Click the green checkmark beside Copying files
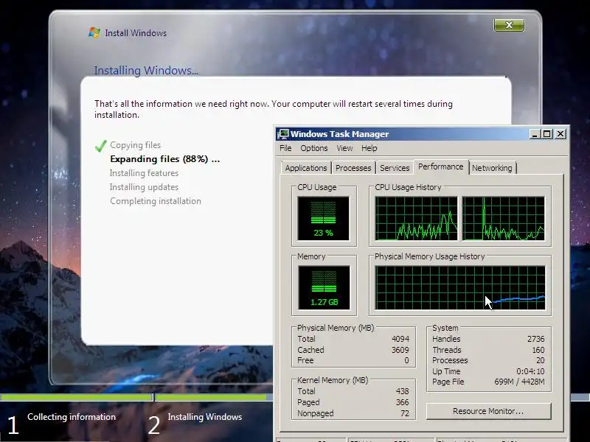The width and height of the screenshot is (590, 442). 101,145
